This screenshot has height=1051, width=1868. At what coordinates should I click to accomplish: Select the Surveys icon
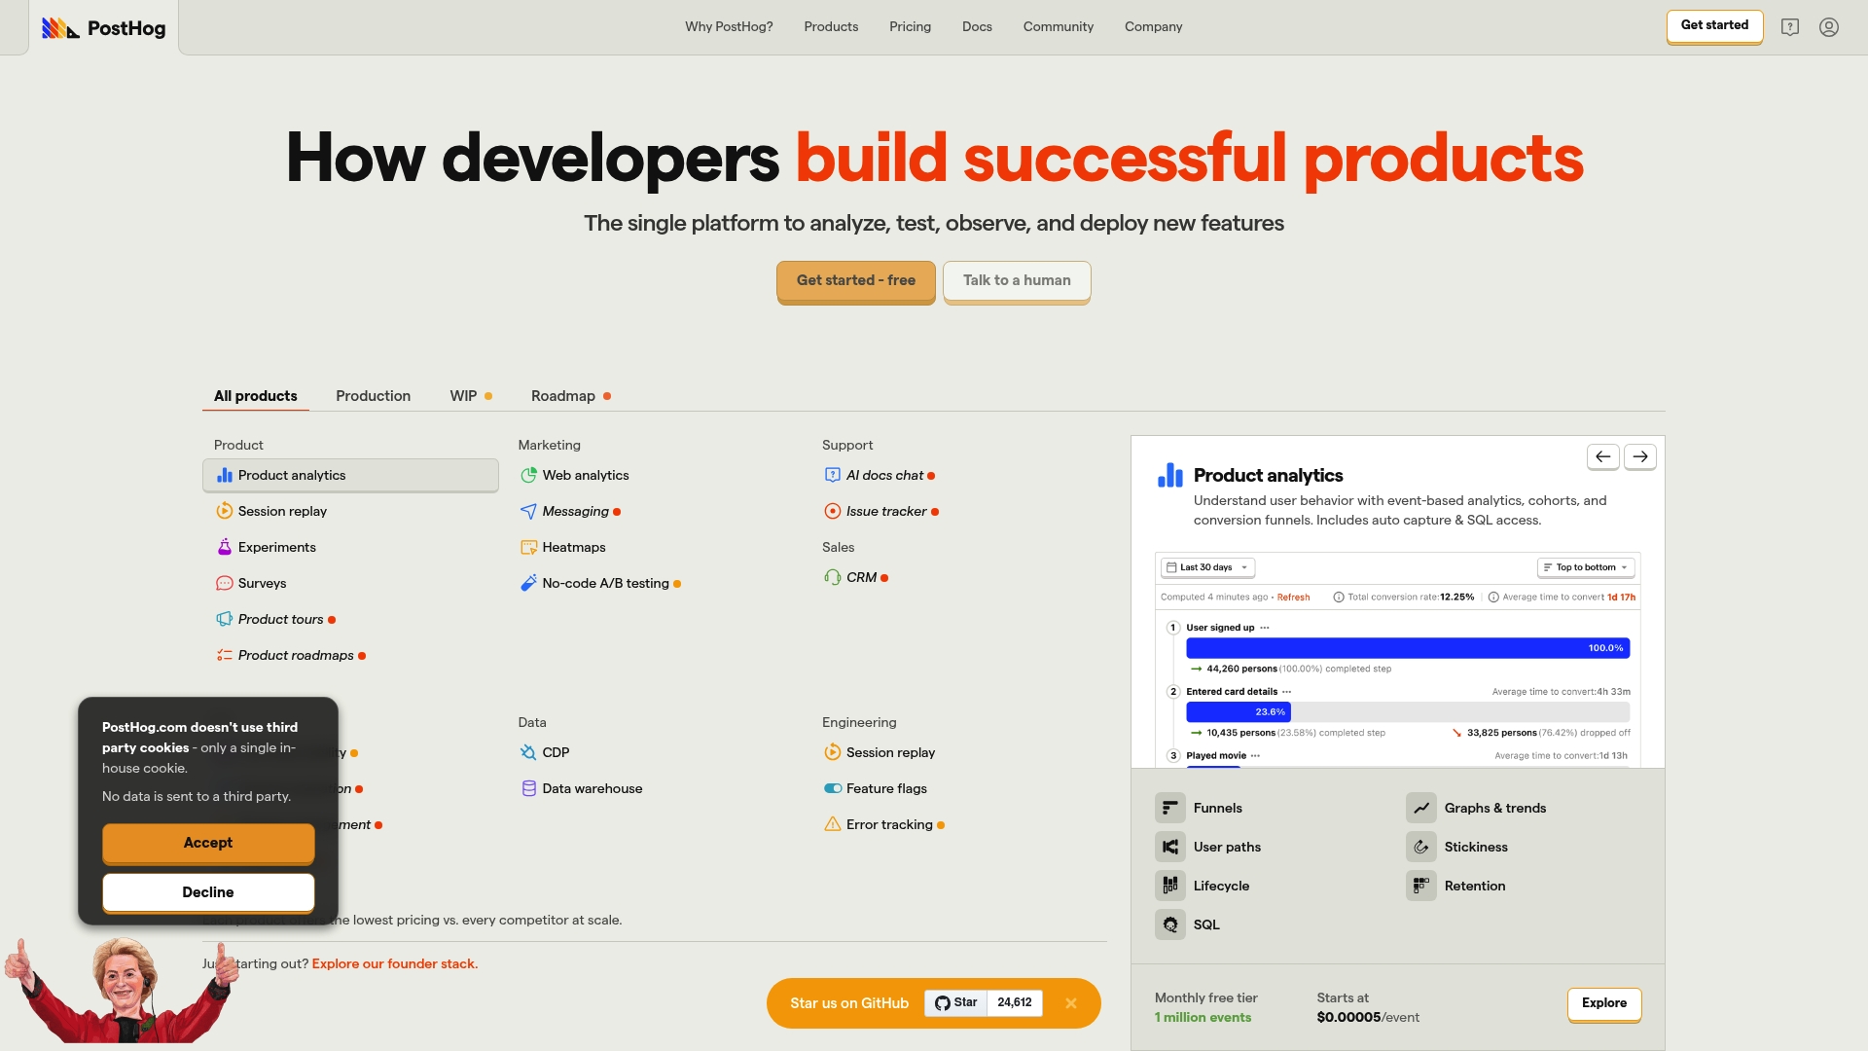point(223,584)
